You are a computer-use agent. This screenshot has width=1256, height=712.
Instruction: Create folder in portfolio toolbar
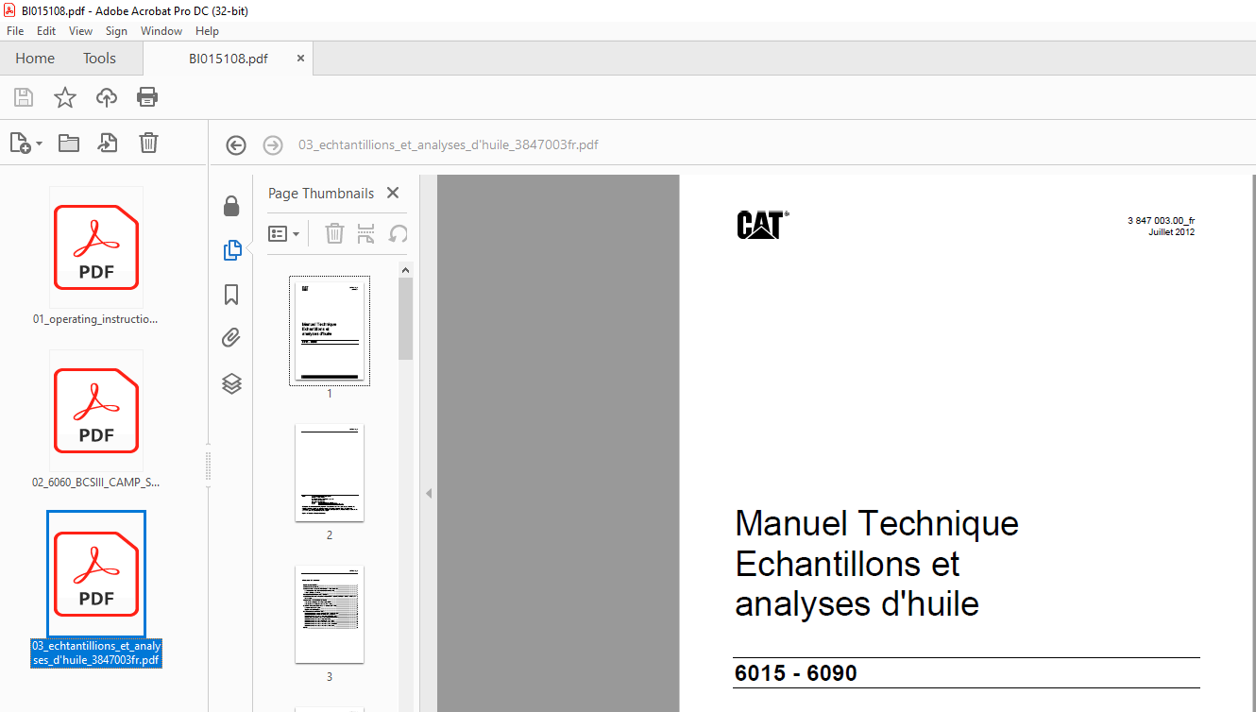click(x=68, y=144)
